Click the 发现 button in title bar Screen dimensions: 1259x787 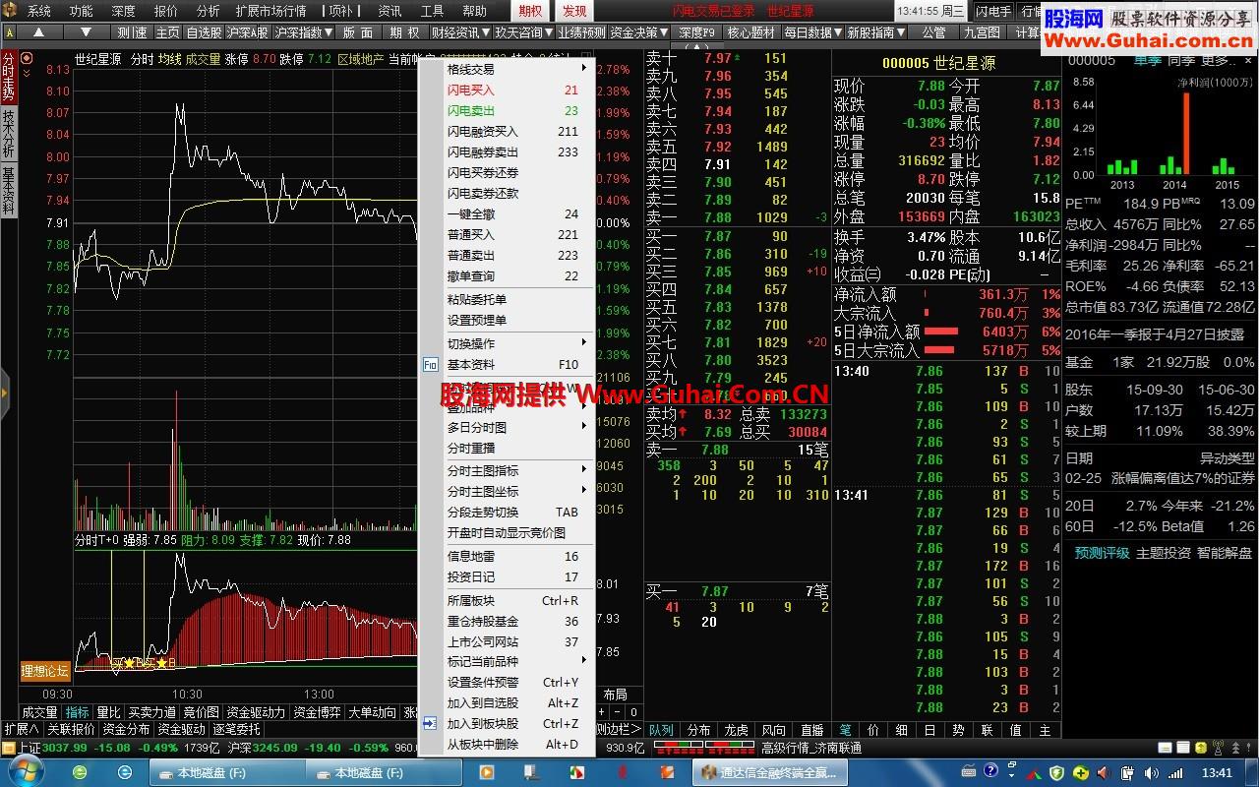574,11
